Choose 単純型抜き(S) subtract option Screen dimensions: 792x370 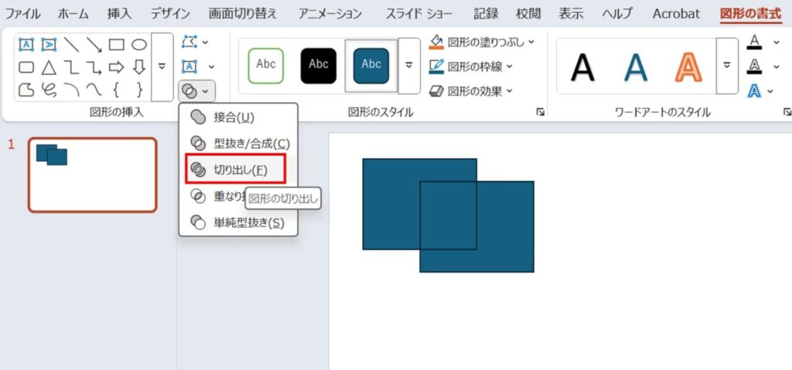[238, 222]
